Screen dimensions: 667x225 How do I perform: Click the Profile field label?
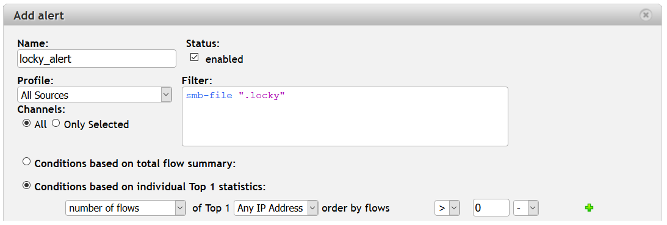35,80
